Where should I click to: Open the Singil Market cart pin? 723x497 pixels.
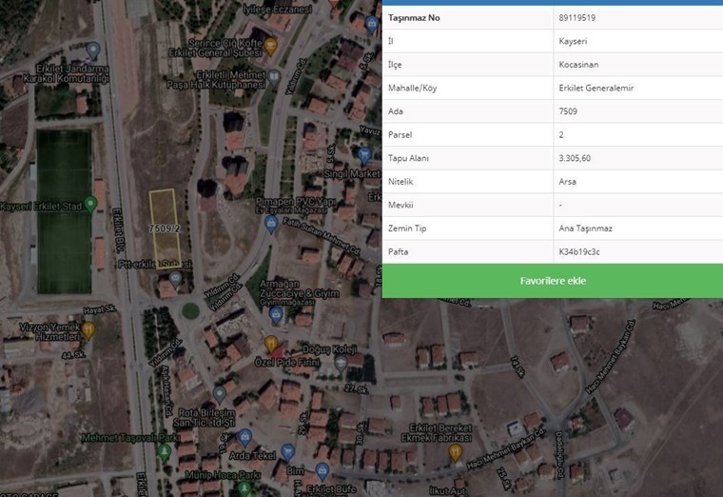click(x=364, y=155)
